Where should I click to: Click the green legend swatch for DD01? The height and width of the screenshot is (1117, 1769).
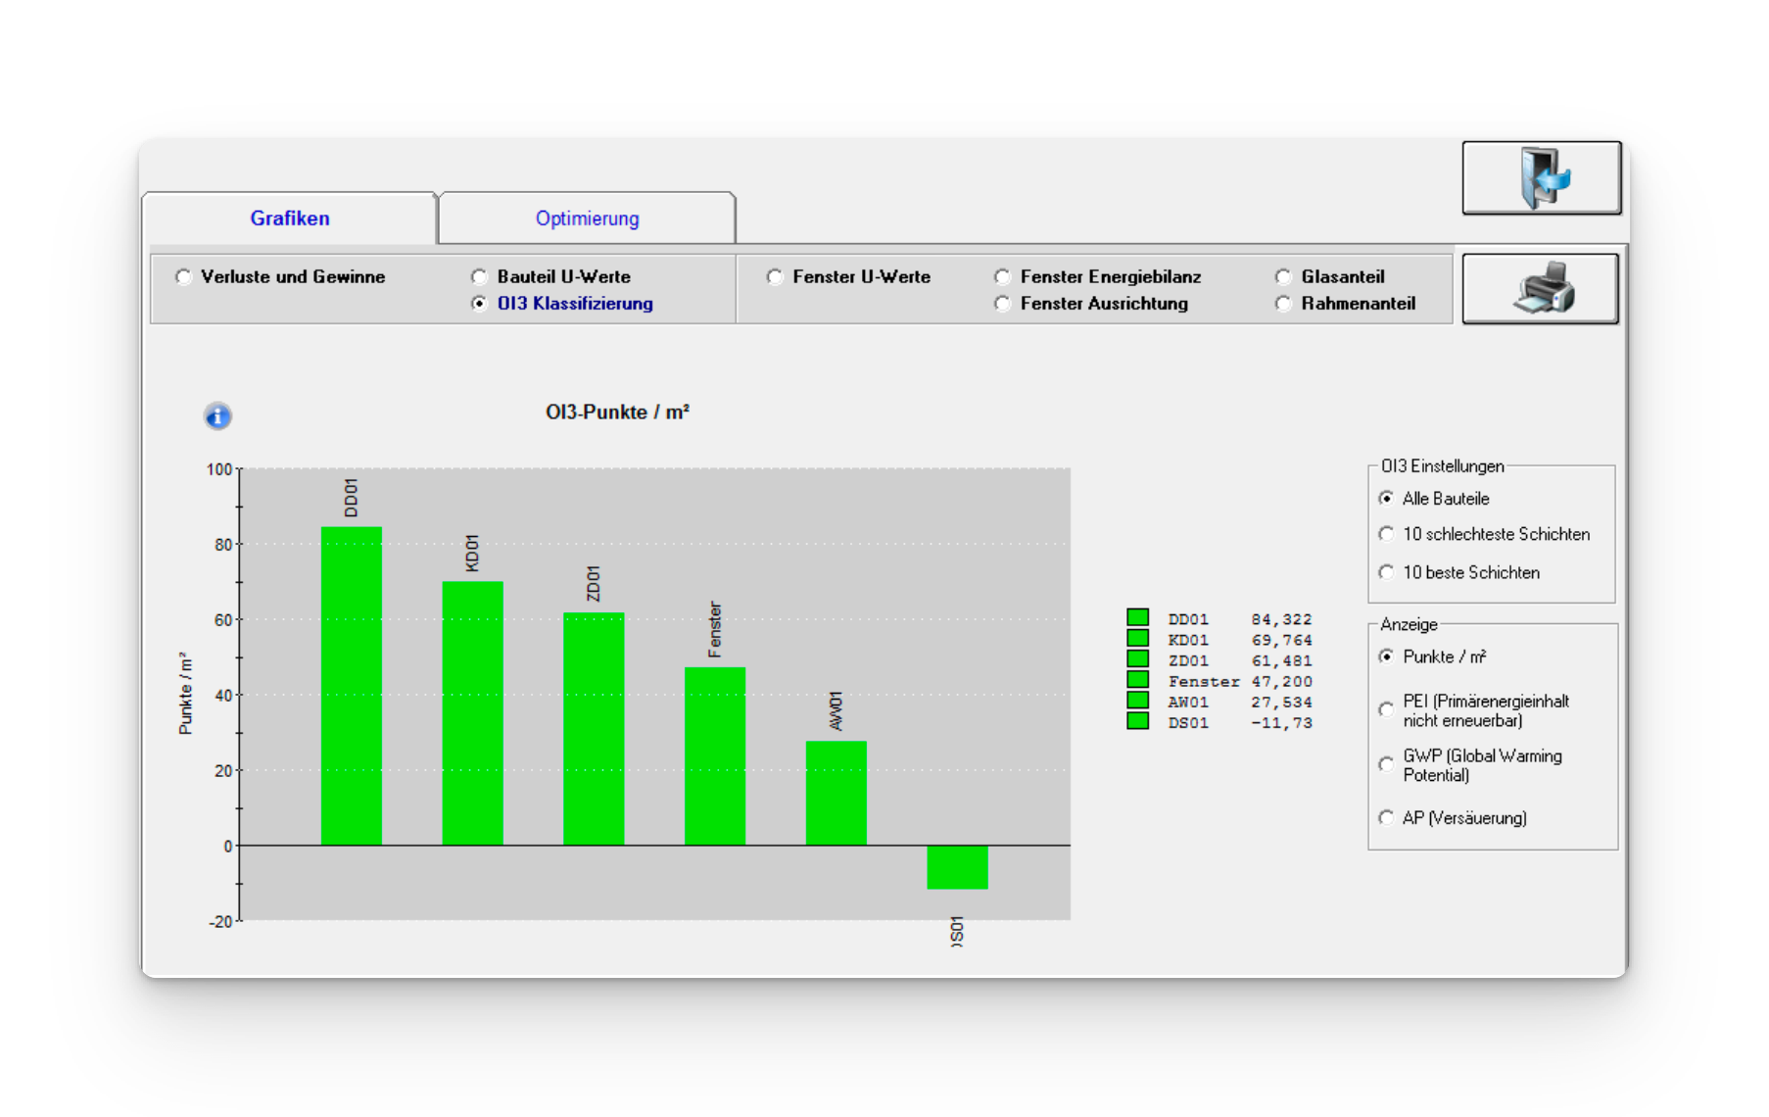1137,617
